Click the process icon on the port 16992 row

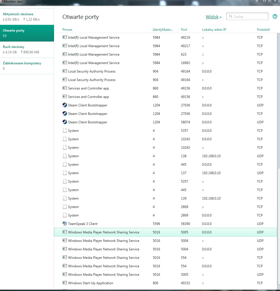pos(65,63)
